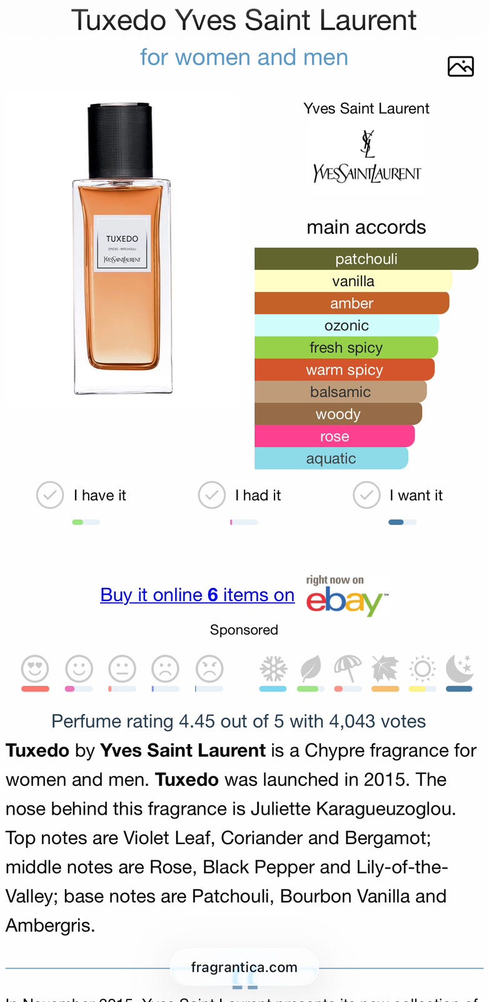
Task: Rate perfume with angry hate face
Action: 209,669
